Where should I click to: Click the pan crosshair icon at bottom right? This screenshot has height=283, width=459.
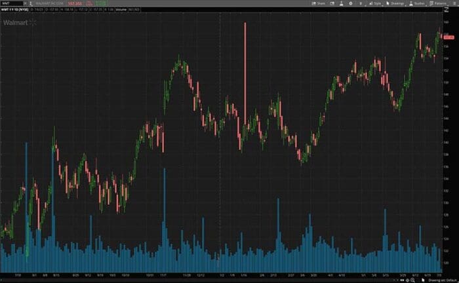click(x=407, y=280)
